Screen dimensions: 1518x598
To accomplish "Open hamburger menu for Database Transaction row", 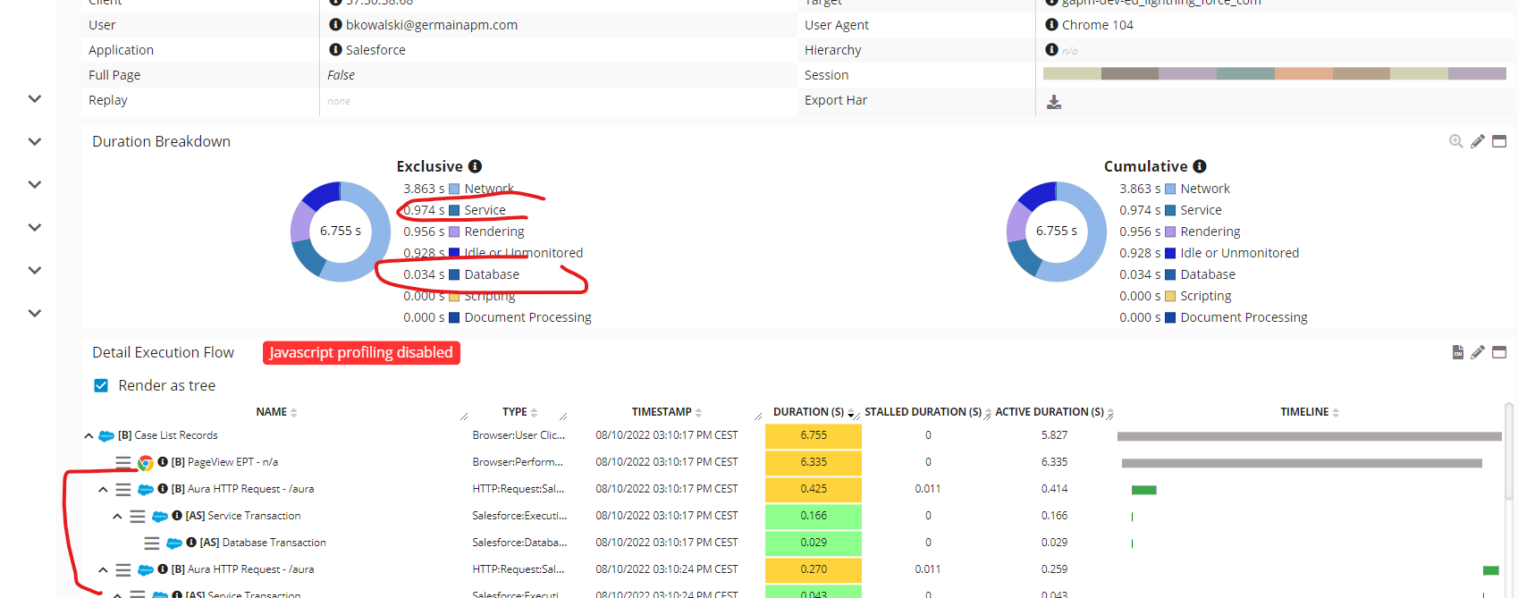I will 152,543.
